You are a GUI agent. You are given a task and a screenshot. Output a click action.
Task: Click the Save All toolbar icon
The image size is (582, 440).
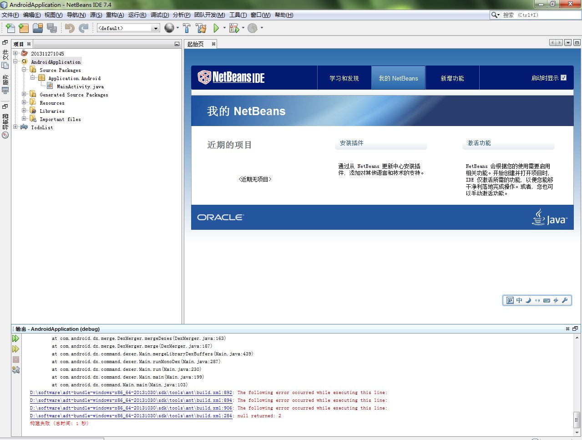click(52, 28)
